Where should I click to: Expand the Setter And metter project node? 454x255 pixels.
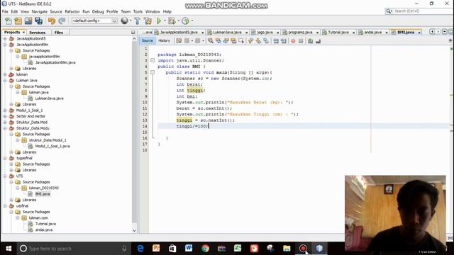click(5, 116)
